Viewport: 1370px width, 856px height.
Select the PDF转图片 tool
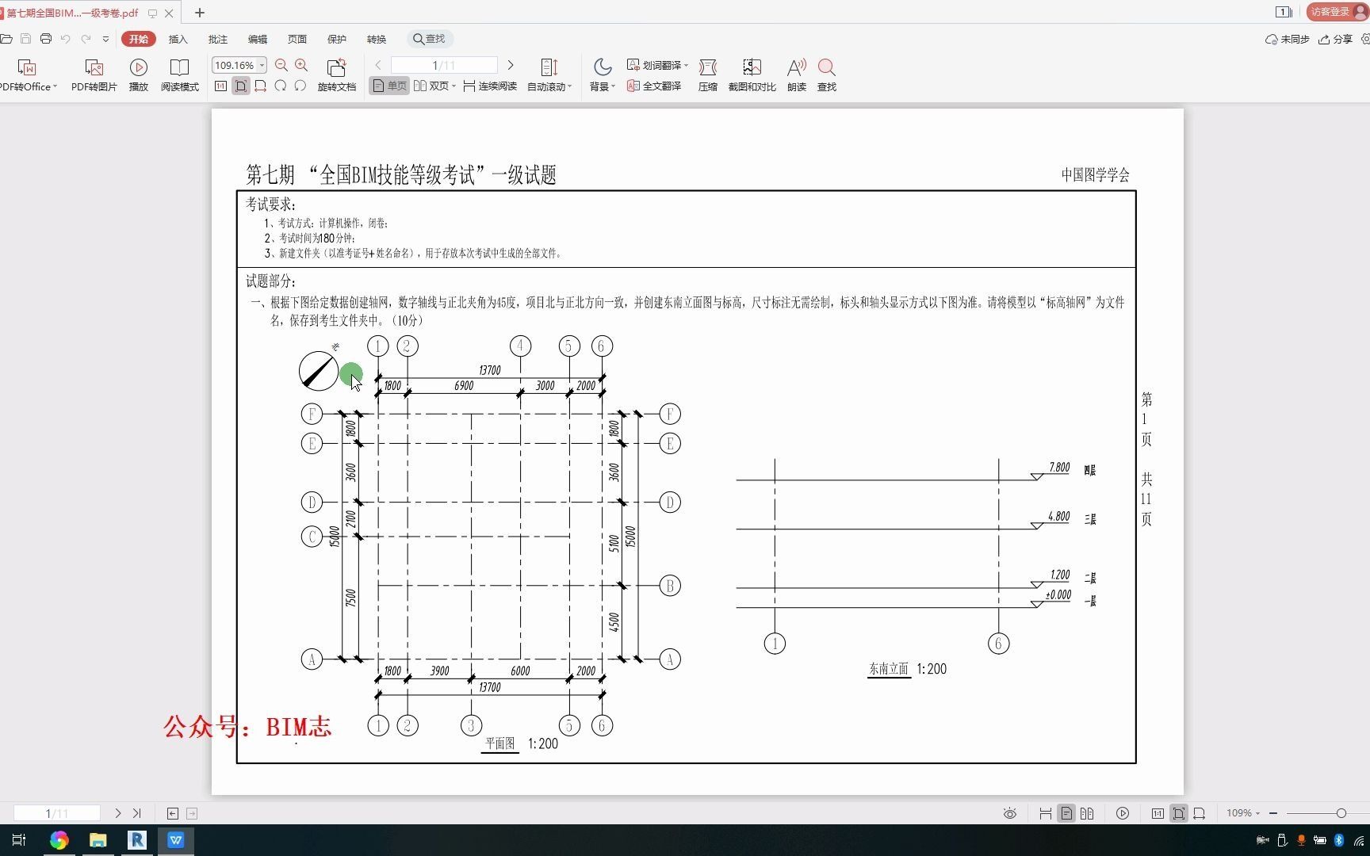coord(94,74)
